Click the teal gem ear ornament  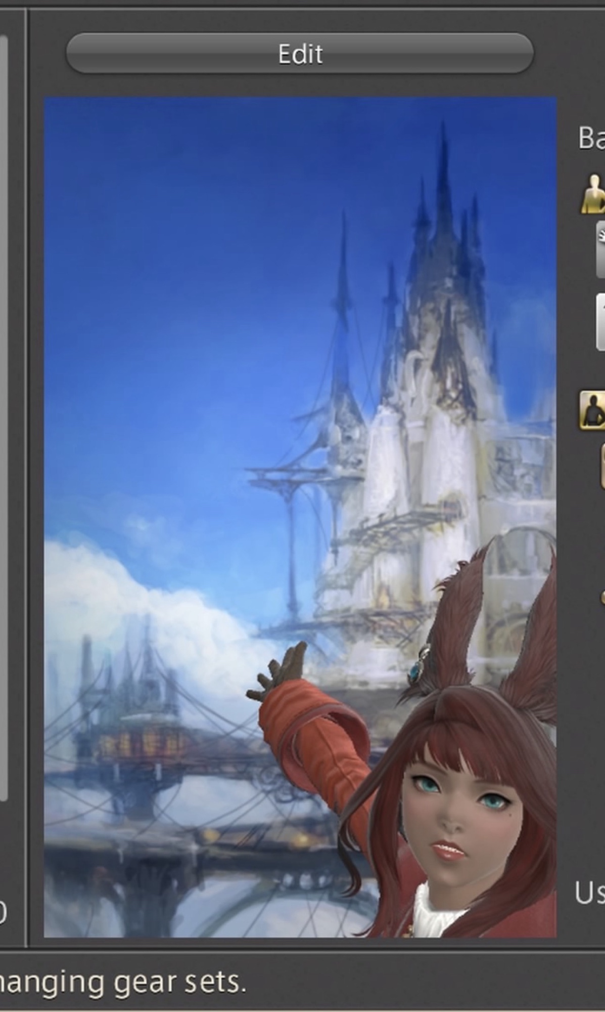(x=417, y=670)
